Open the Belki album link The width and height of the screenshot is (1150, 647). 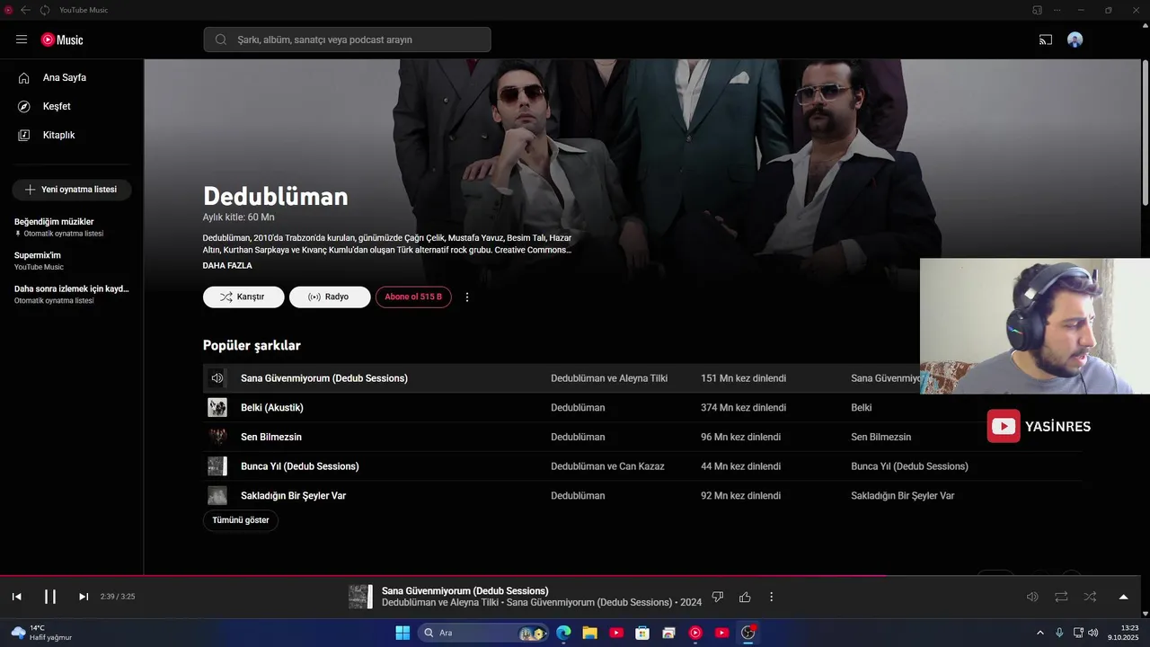[862, 408]
